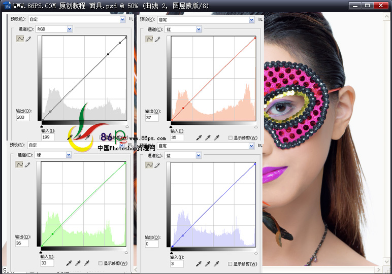Pick the gray point eyedropper in Blue panel
Image resolution: width=392 pixels, height=274 pixels.
tap(208, 263)
